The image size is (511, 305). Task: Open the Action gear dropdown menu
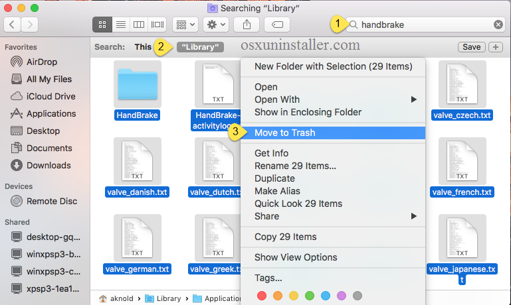pos(216,25)
